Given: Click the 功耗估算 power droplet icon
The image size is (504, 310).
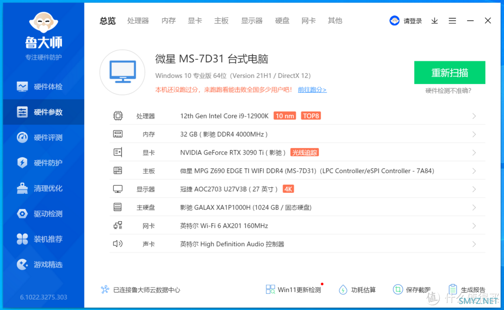Looking at the screenshot, I should (x=343, y=290).
